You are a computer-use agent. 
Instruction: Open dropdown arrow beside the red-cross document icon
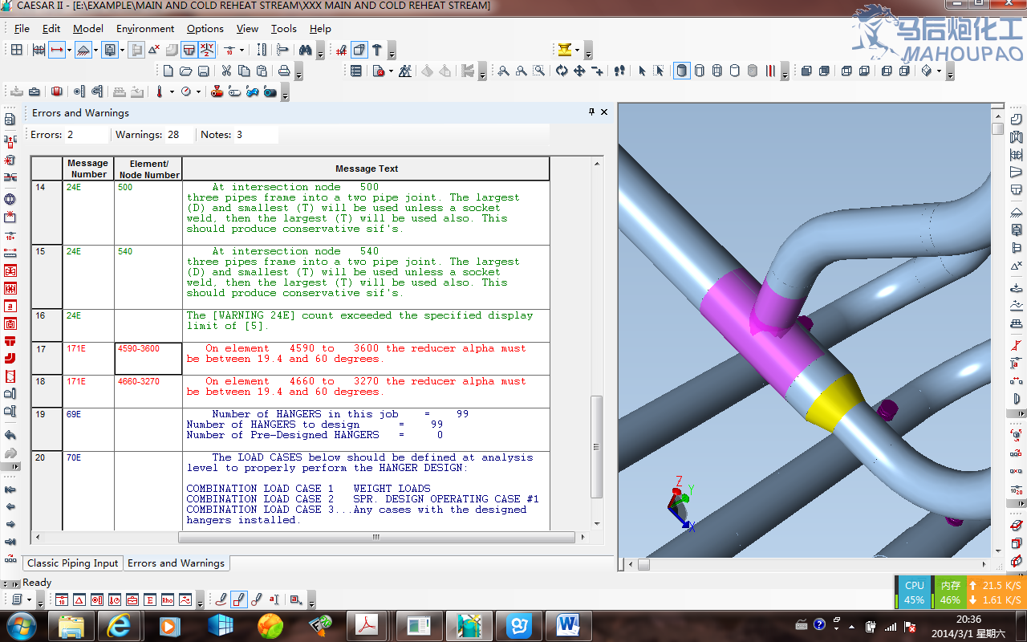tap(391, 71)
